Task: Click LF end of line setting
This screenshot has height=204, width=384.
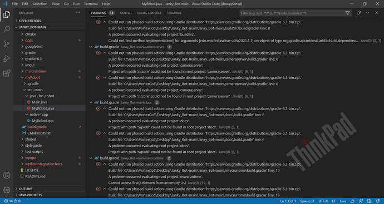Action: click(333, 201)
